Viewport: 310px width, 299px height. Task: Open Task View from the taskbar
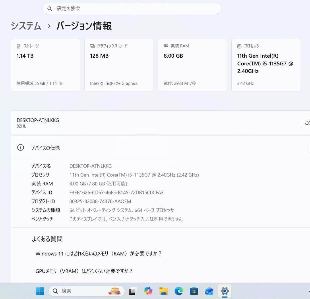[133, 291]
